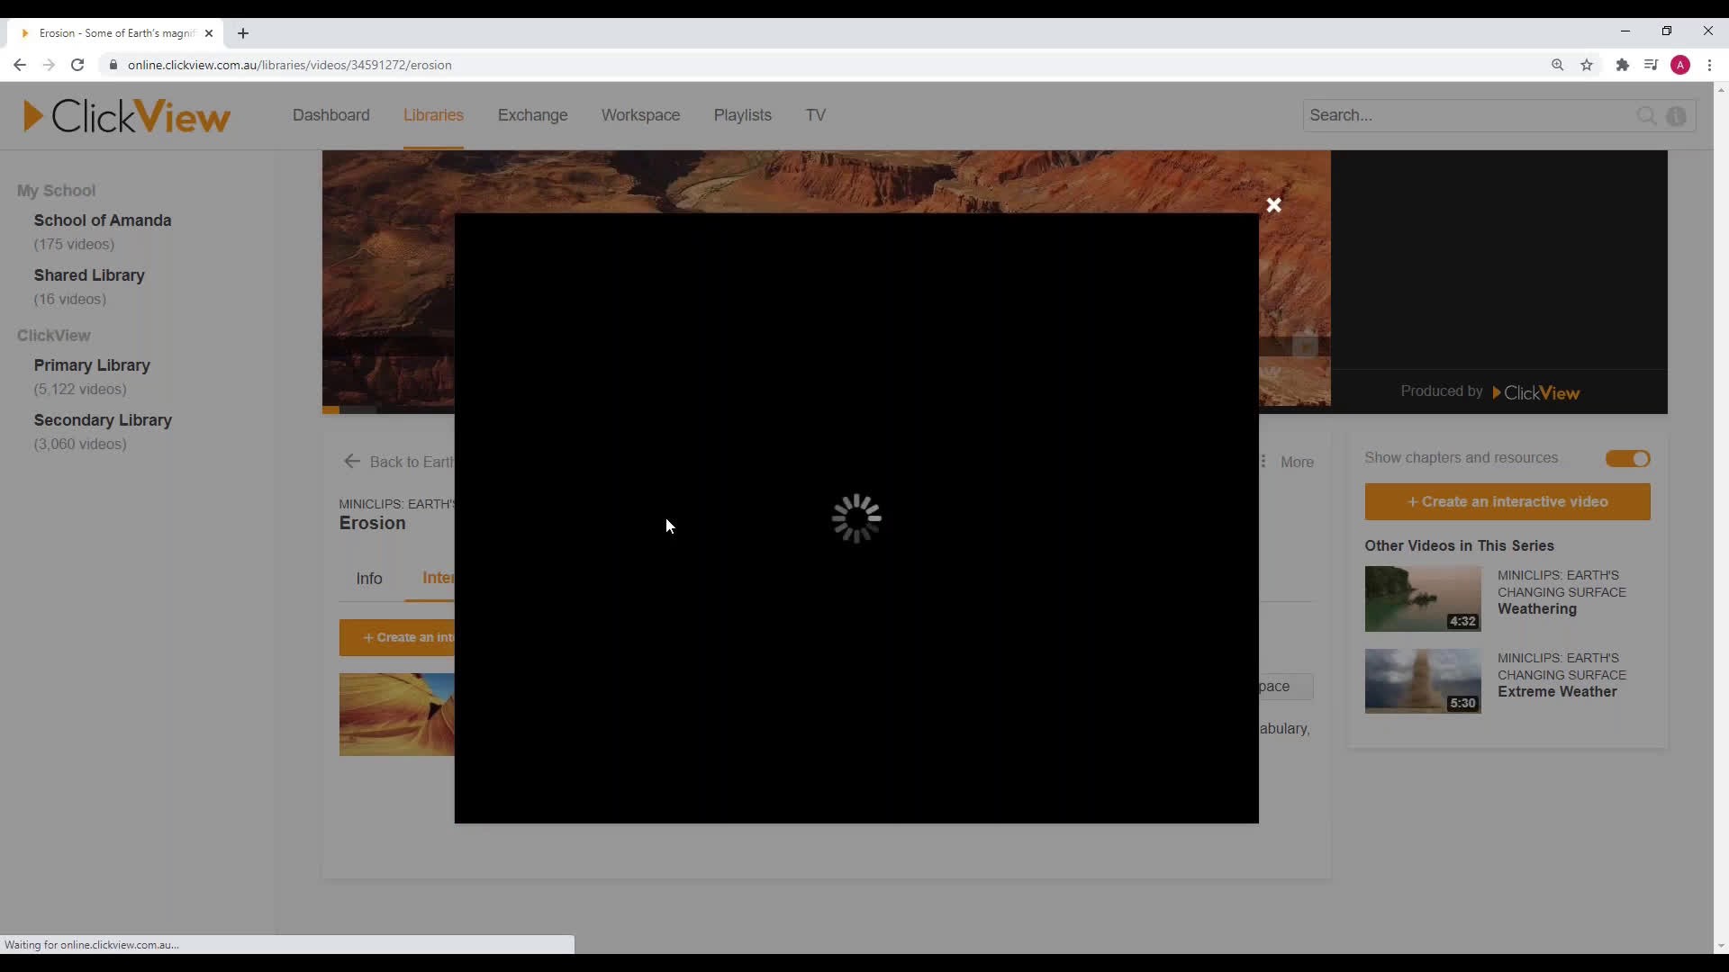Open the vertical dots menu near More

(x=1263, y=461)
